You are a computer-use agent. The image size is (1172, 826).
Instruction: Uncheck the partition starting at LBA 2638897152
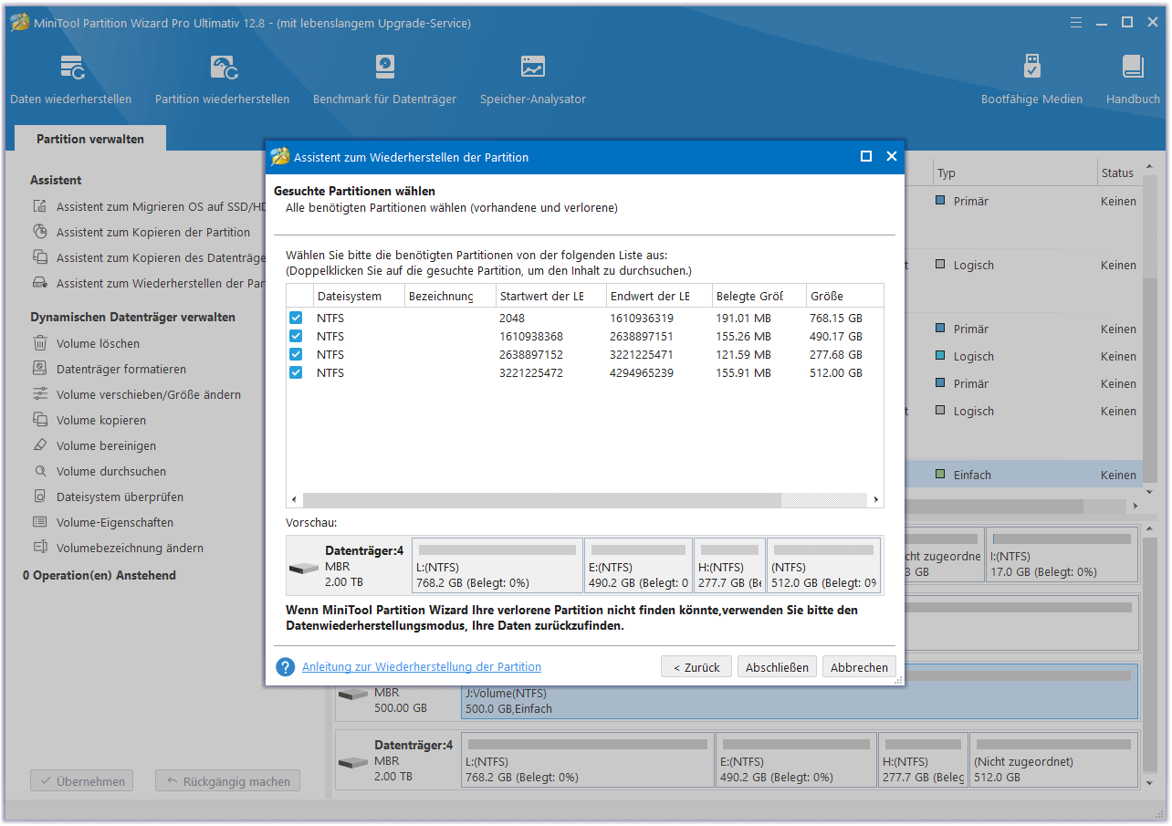[296, 354]
